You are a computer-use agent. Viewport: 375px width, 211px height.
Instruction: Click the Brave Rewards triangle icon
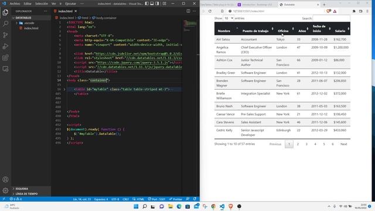[335, 11]
